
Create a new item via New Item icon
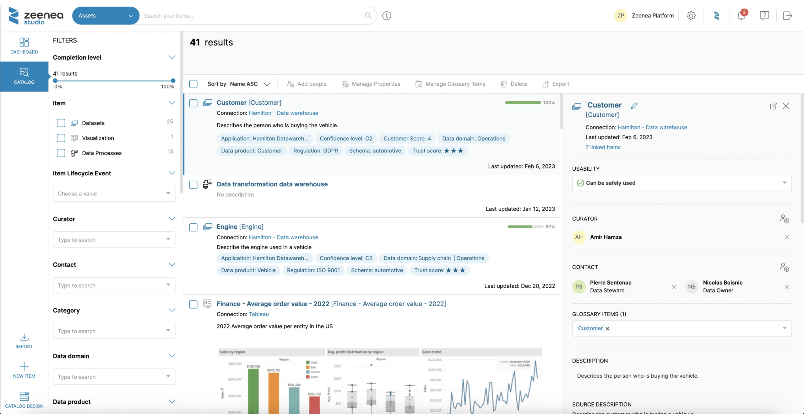(24, 370)
